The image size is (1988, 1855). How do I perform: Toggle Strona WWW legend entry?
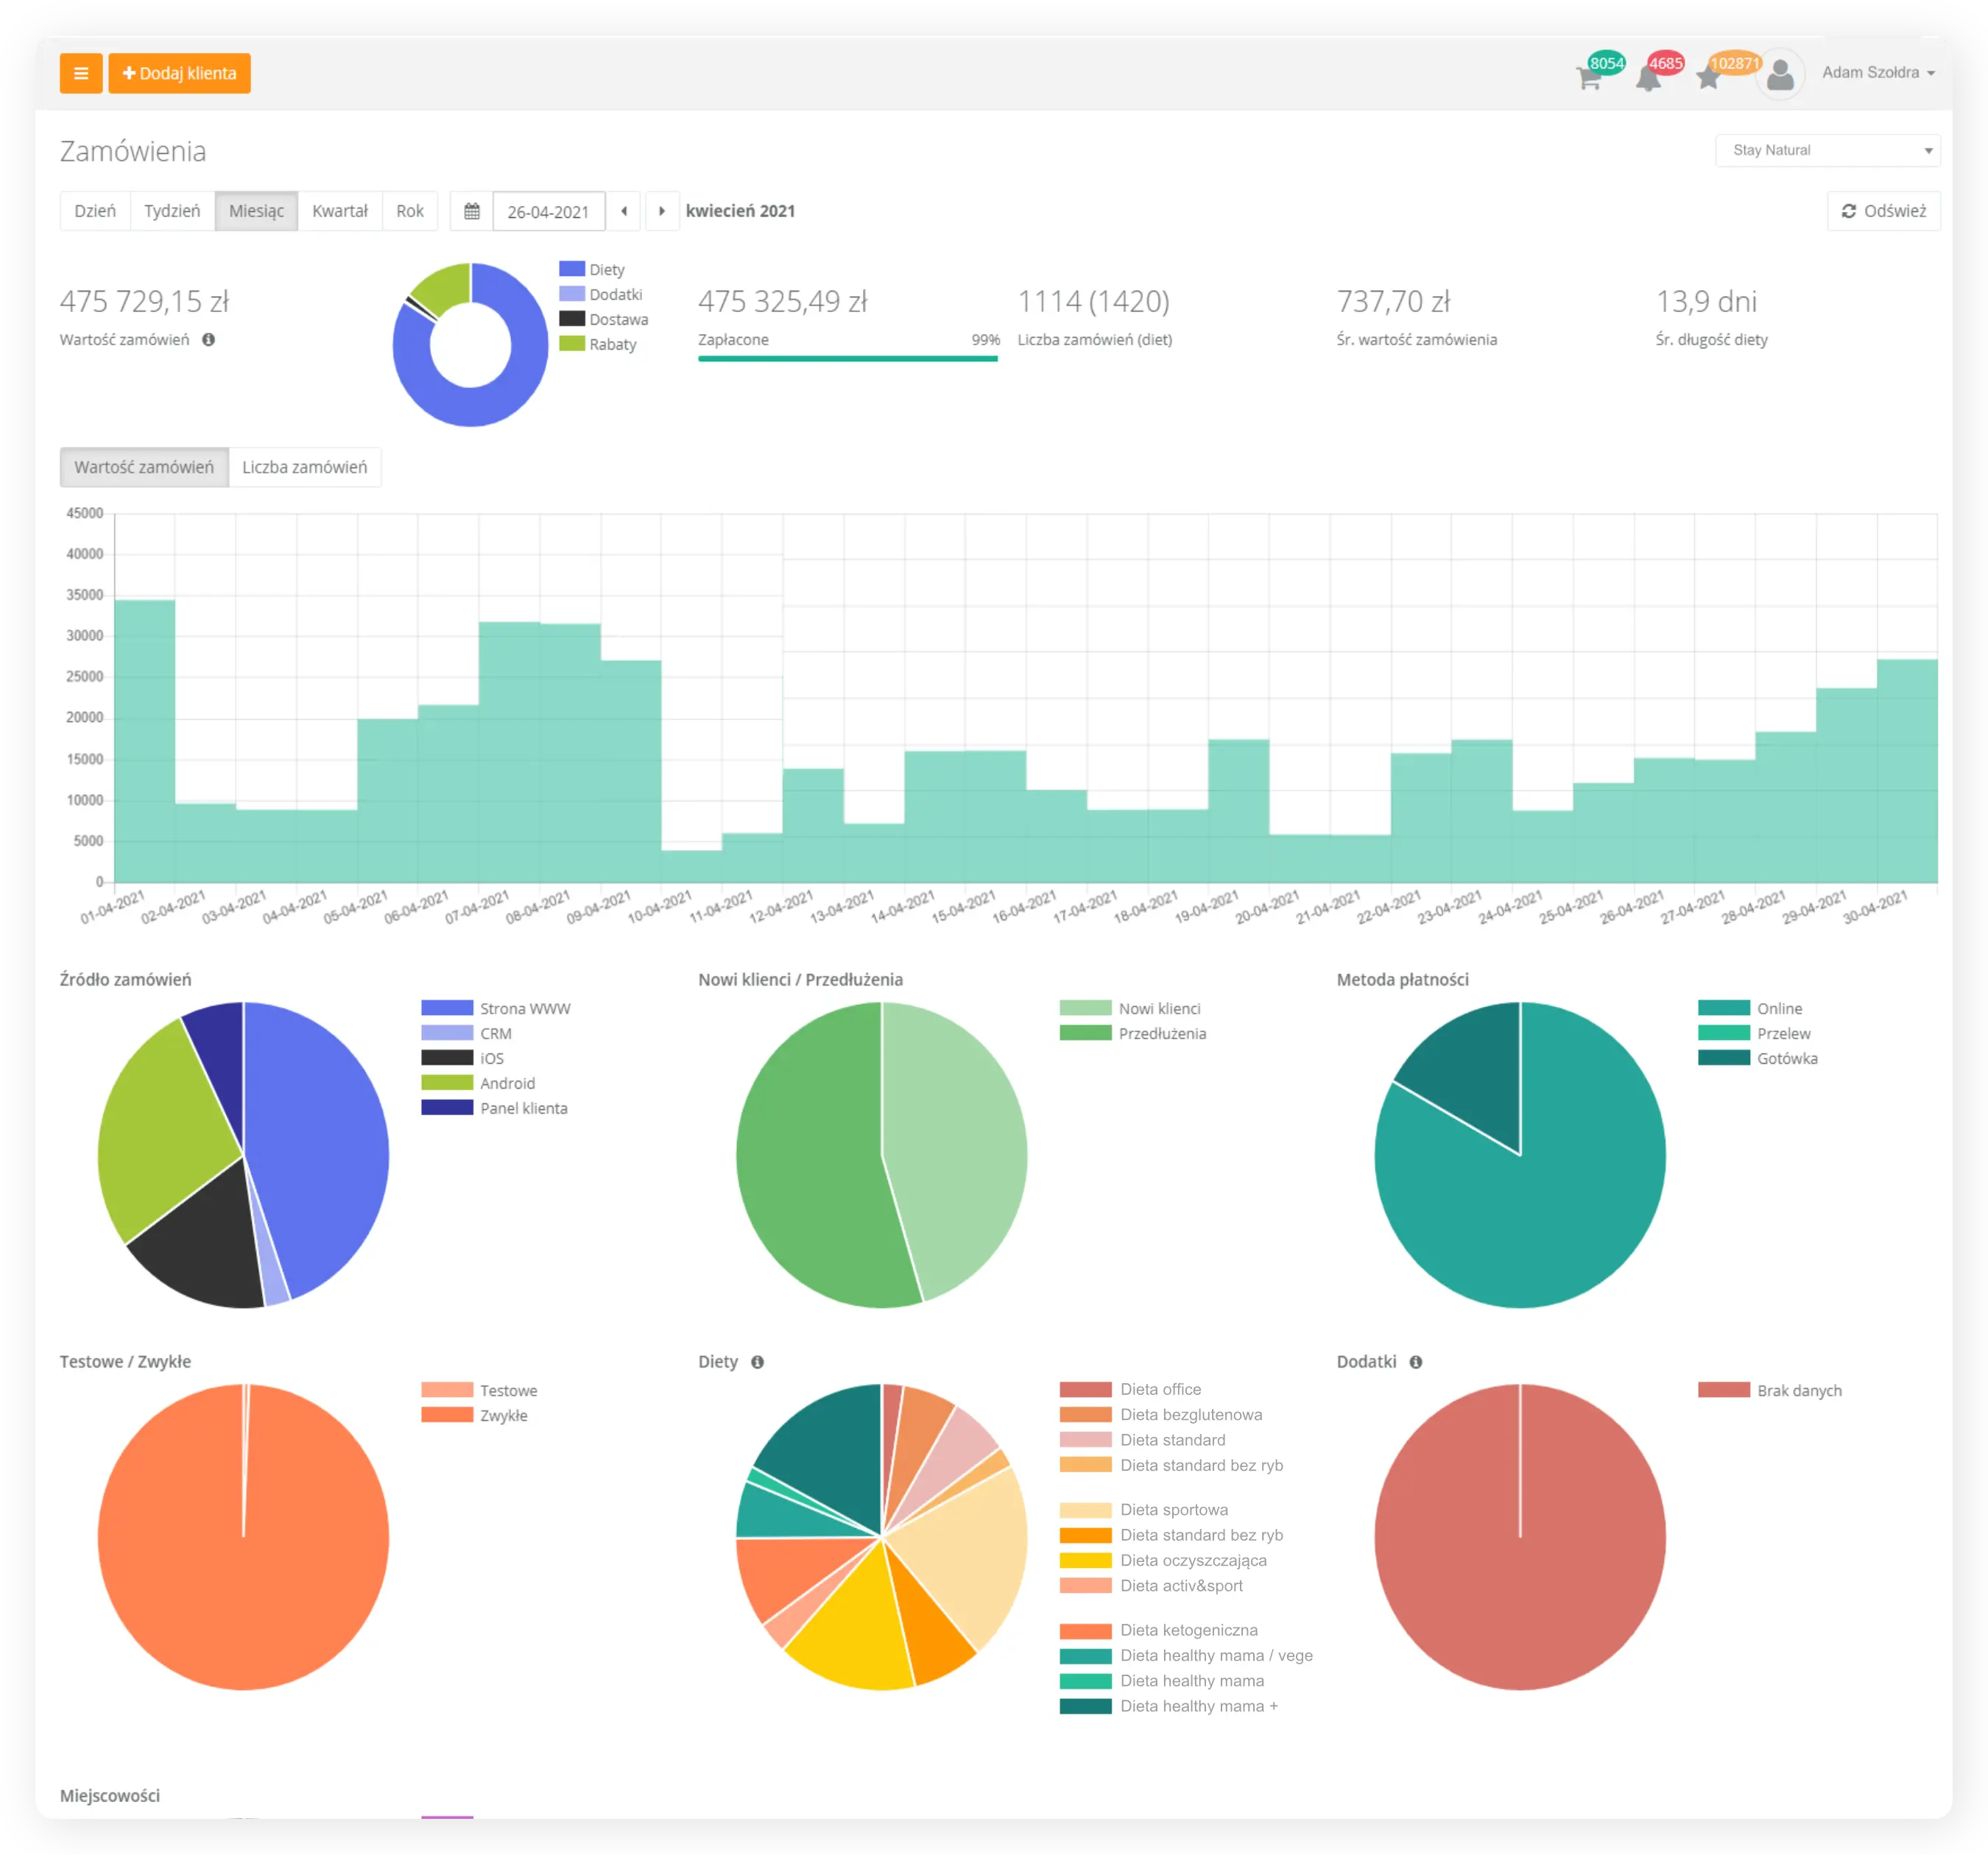click(496, 1008)
